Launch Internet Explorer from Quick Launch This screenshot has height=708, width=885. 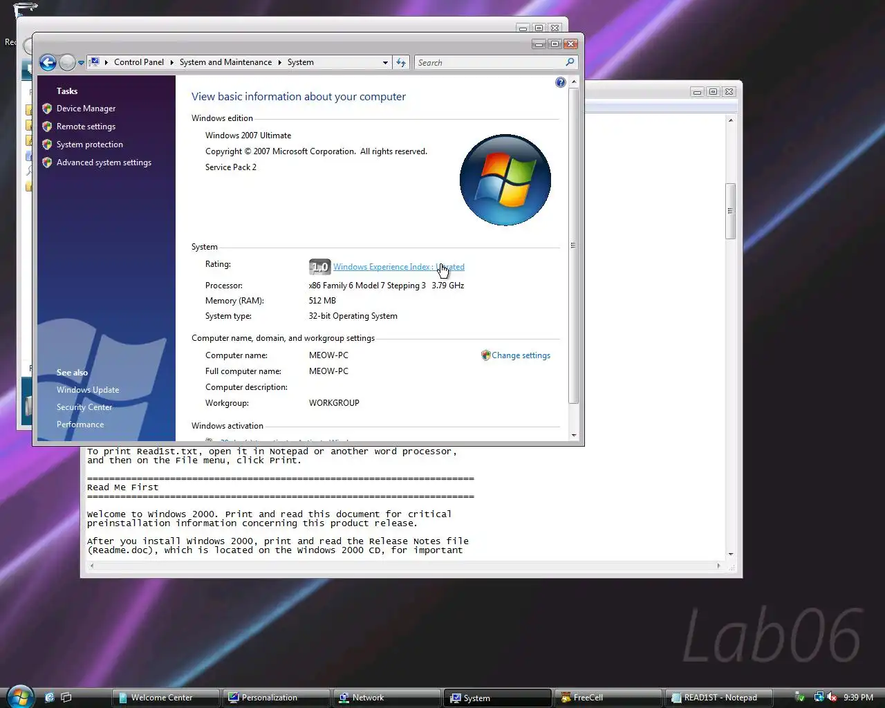[x=49, y=698]
